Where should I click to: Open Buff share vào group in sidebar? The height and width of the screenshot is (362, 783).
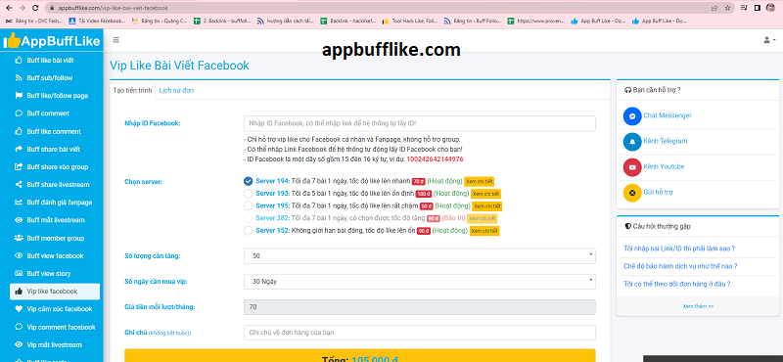point(57,166)
